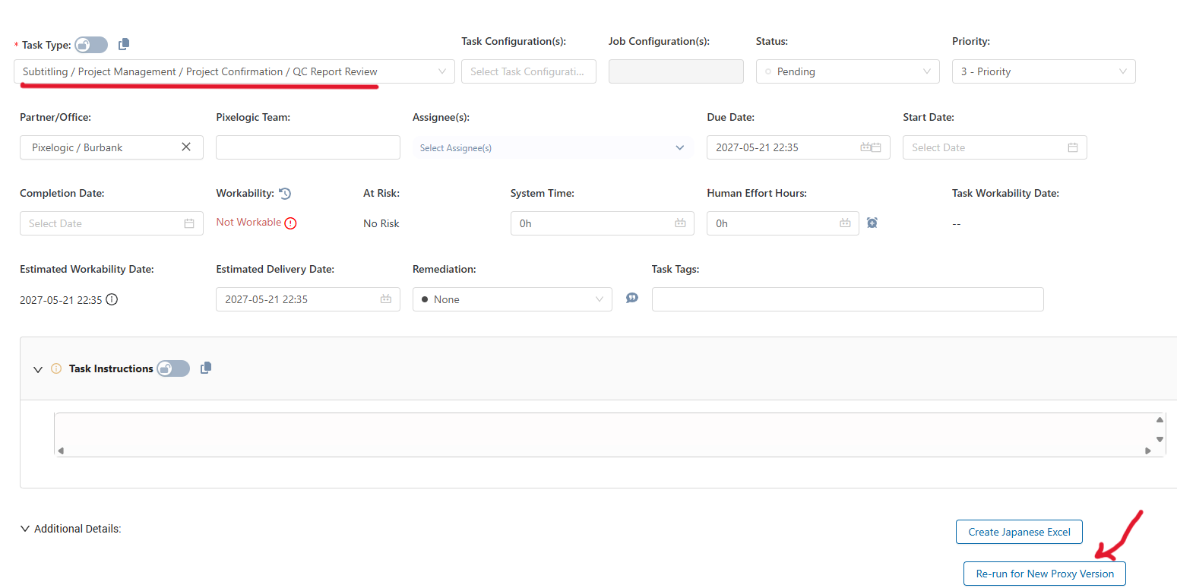Click the instructions scroll-up arrow

[1160, 419]
